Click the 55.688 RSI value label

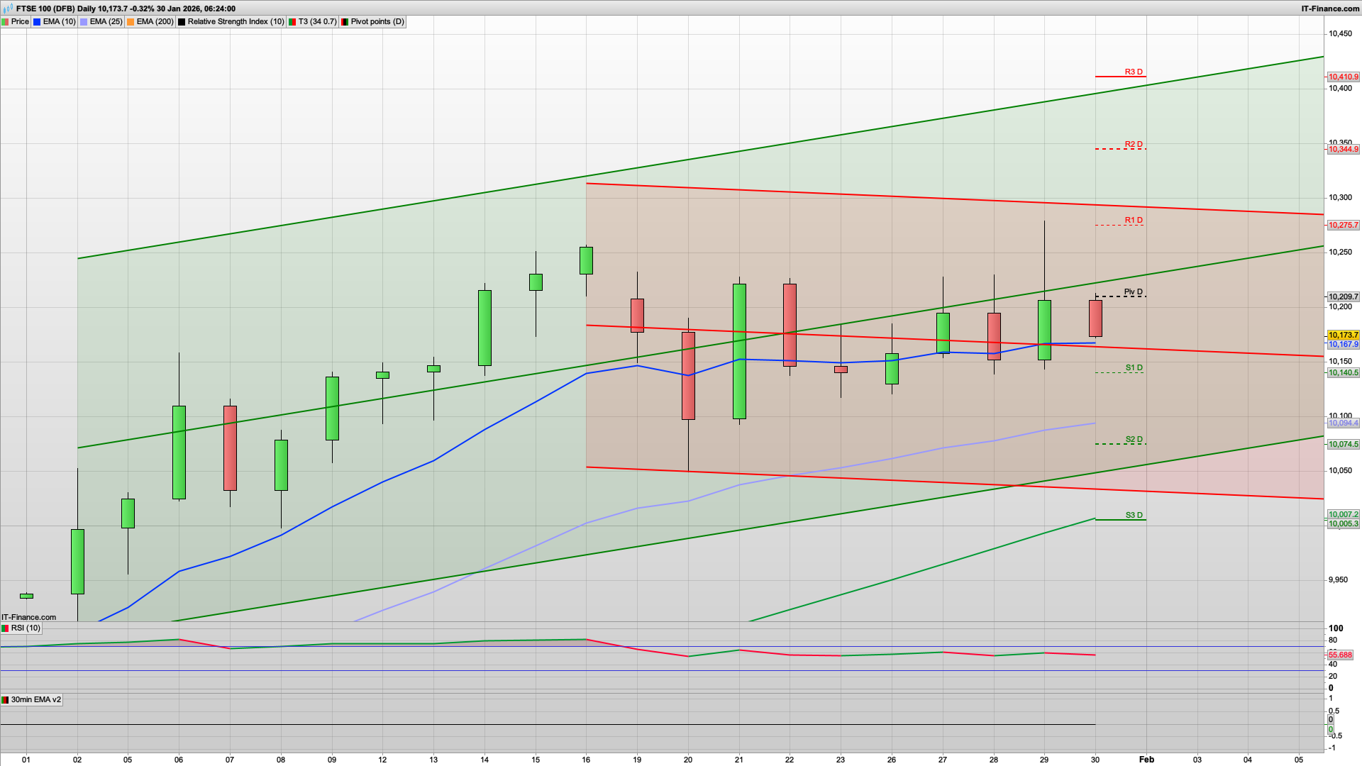pyautogui.click(x=1341, y=655)
